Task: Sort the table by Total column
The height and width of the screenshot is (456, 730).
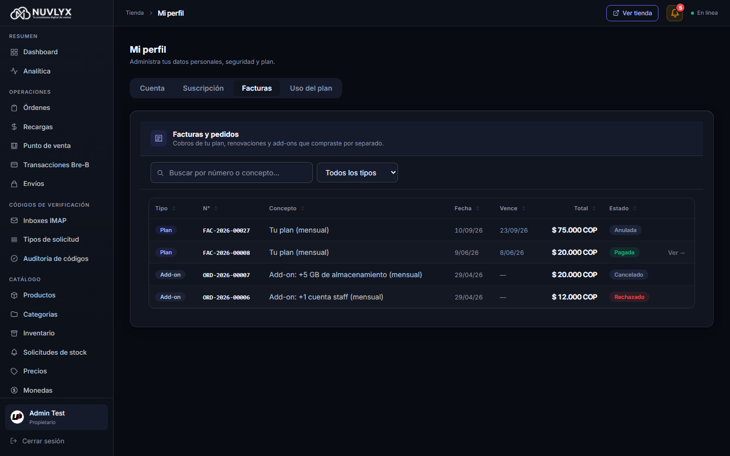Action: (x=585, y=209)
